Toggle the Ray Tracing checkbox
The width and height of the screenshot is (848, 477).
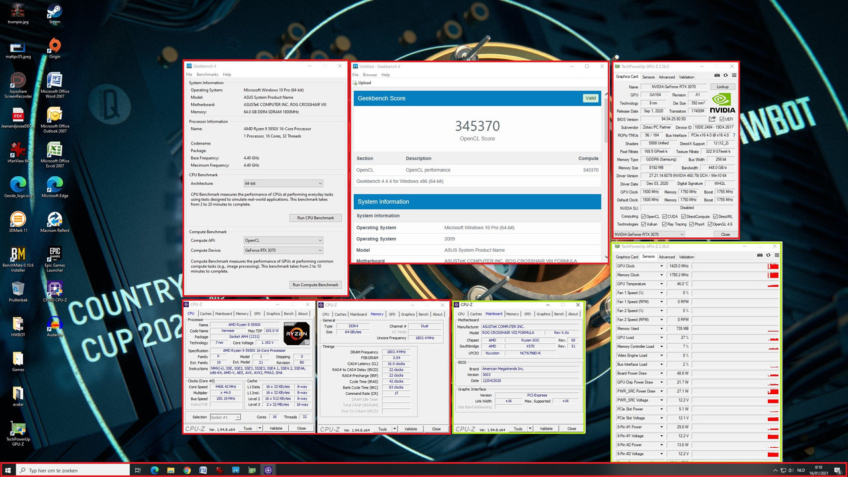point(664,224)
